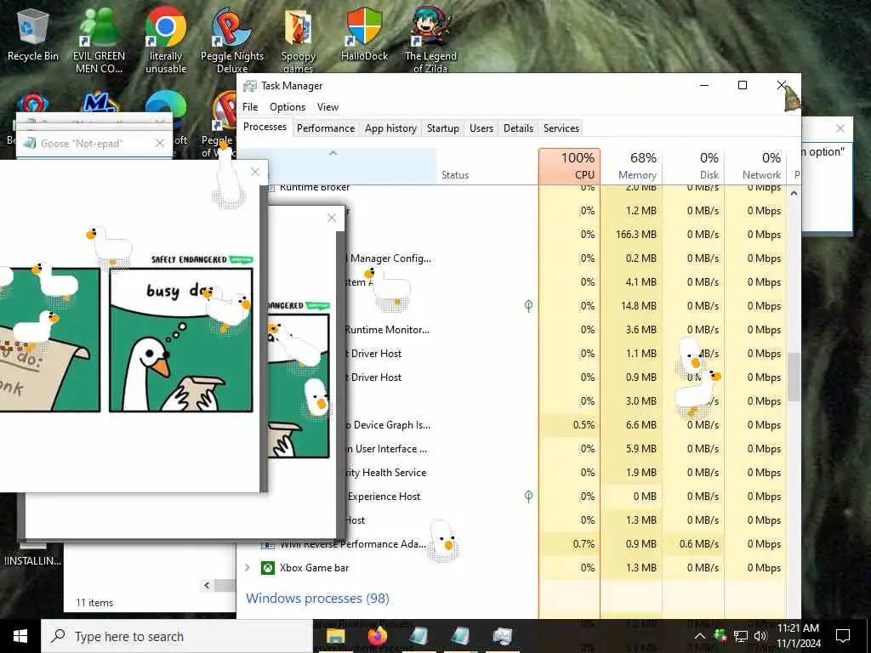Switch to the App history tab

(390, 128)
